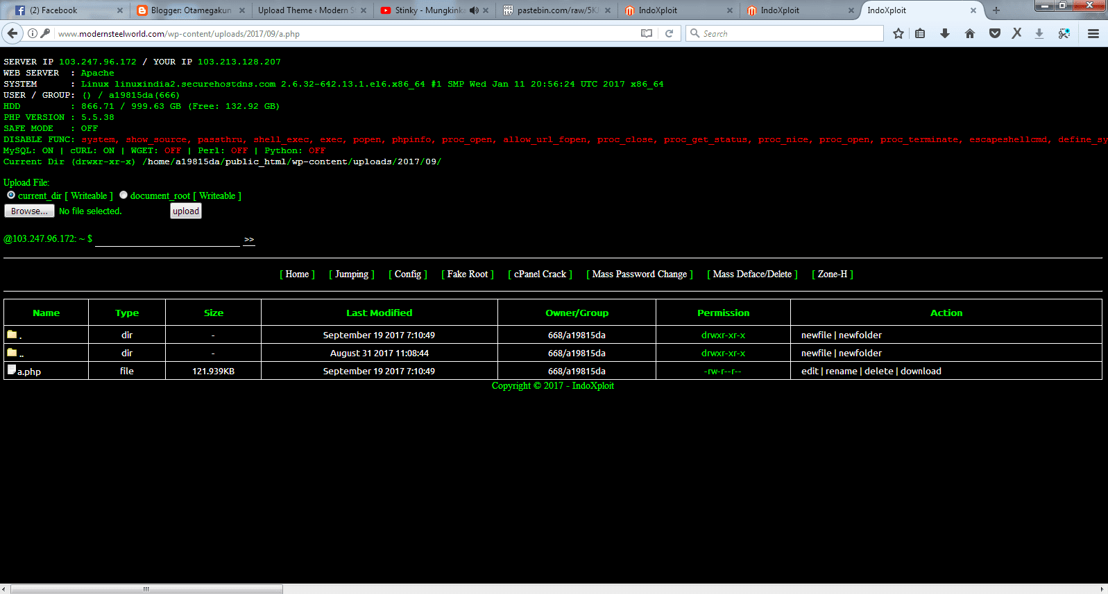Switch to the pastebin.com raw tab

click(x=557, y=10)
